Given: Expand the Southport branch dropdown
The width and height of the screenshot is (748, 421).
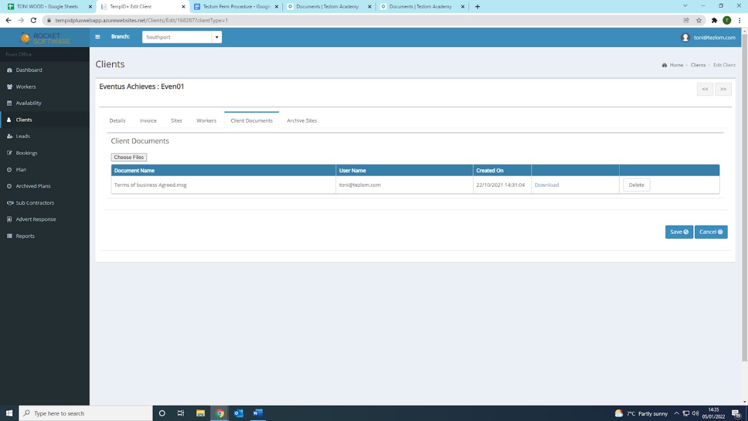Looking at the screenshot, I should point(217,37).
